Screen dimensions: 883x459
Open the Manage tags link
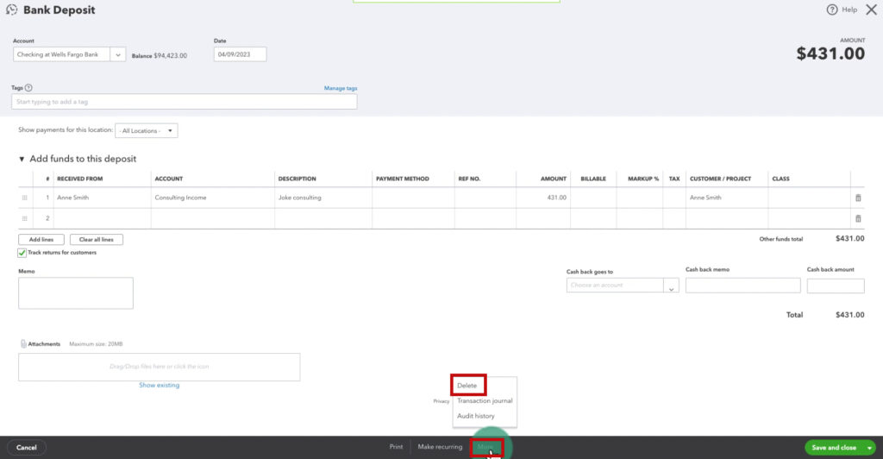coord(341,88)
